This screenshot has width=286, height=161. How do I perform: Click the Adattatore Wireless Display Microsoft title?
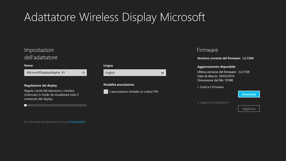[115, 17]
